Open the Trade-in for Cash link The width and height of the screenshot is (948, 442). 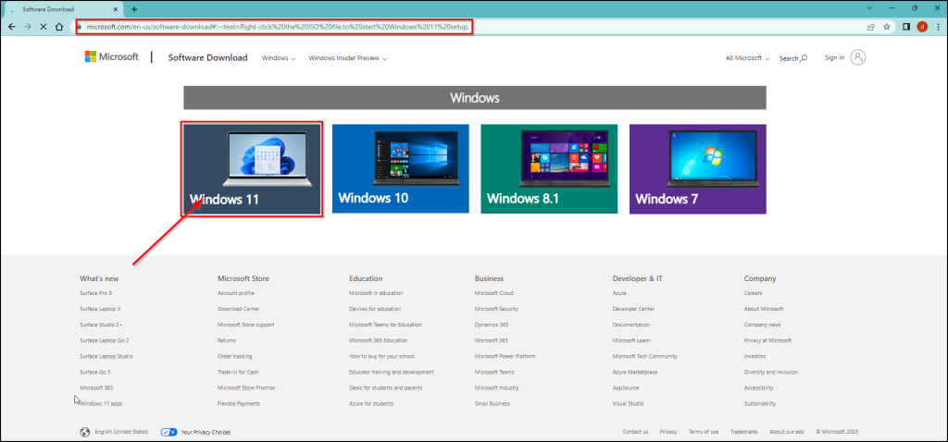click(238, 372)
